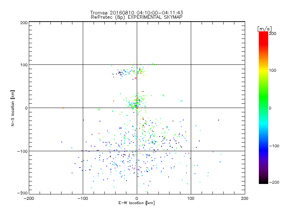The width and height of the screenshot is (288, 216).
Task: Click the colorbar label '-200' at bottom
Action: pyautogui.click(x=274, y=183)
